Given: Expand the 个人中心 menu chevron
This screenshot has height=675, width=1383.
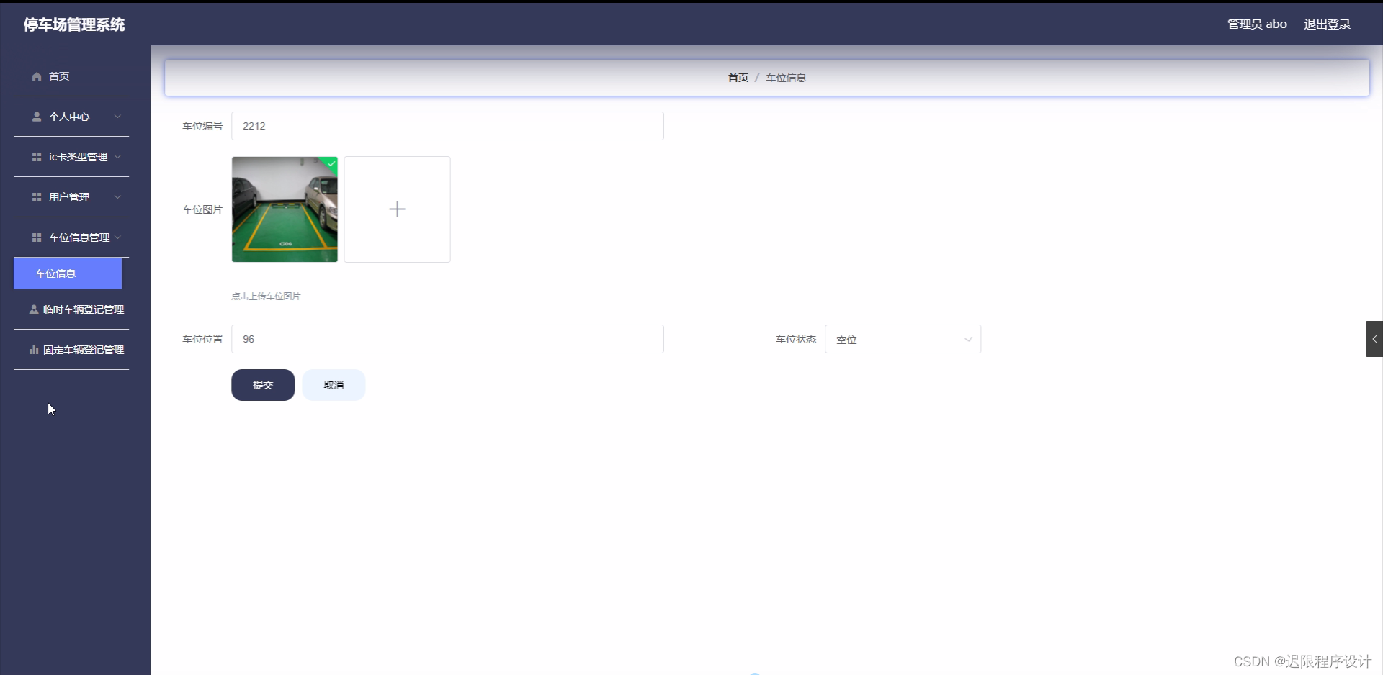Looking at the screenshot, I should click(117, 117).
